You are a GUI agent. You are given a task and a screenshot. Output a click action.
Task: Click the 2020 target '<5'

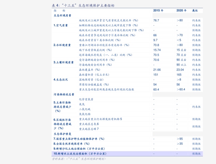point(179,40)
